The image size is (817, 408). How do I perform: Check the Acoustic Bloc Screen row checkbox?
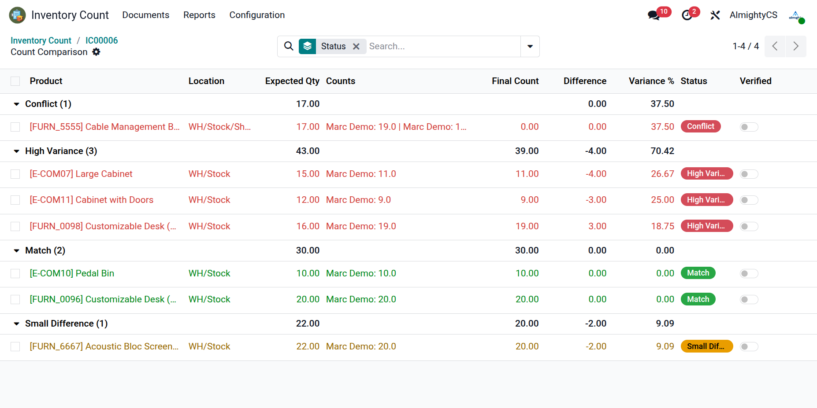click(15, 346)
